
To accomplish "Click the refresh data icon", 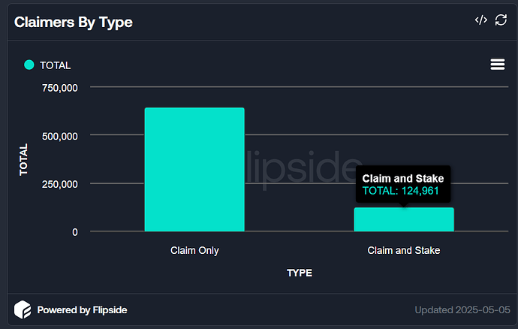I will coord(501,20).
